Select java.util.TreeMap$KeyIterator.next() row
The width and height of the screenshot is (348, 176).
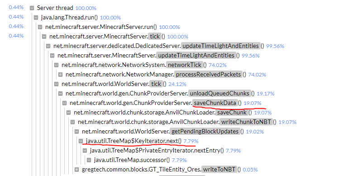click(133, 141)
